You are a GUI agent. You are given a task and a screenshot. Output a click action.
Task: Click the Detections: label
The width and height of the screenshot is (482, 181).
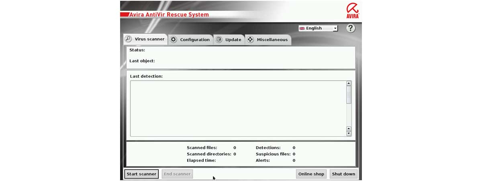click(268, 148)
